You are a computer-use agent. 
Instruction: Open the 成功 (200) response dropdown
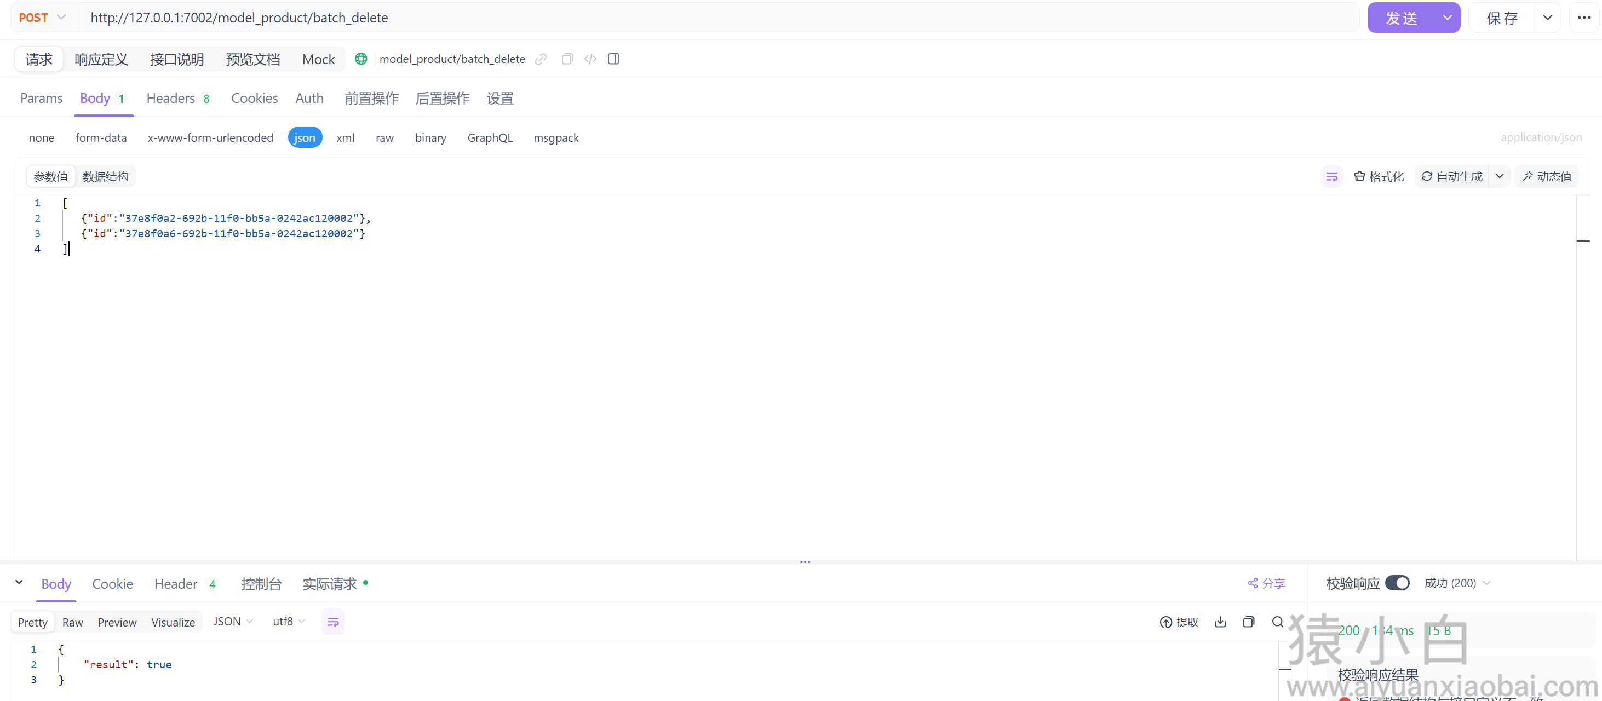1456,583
